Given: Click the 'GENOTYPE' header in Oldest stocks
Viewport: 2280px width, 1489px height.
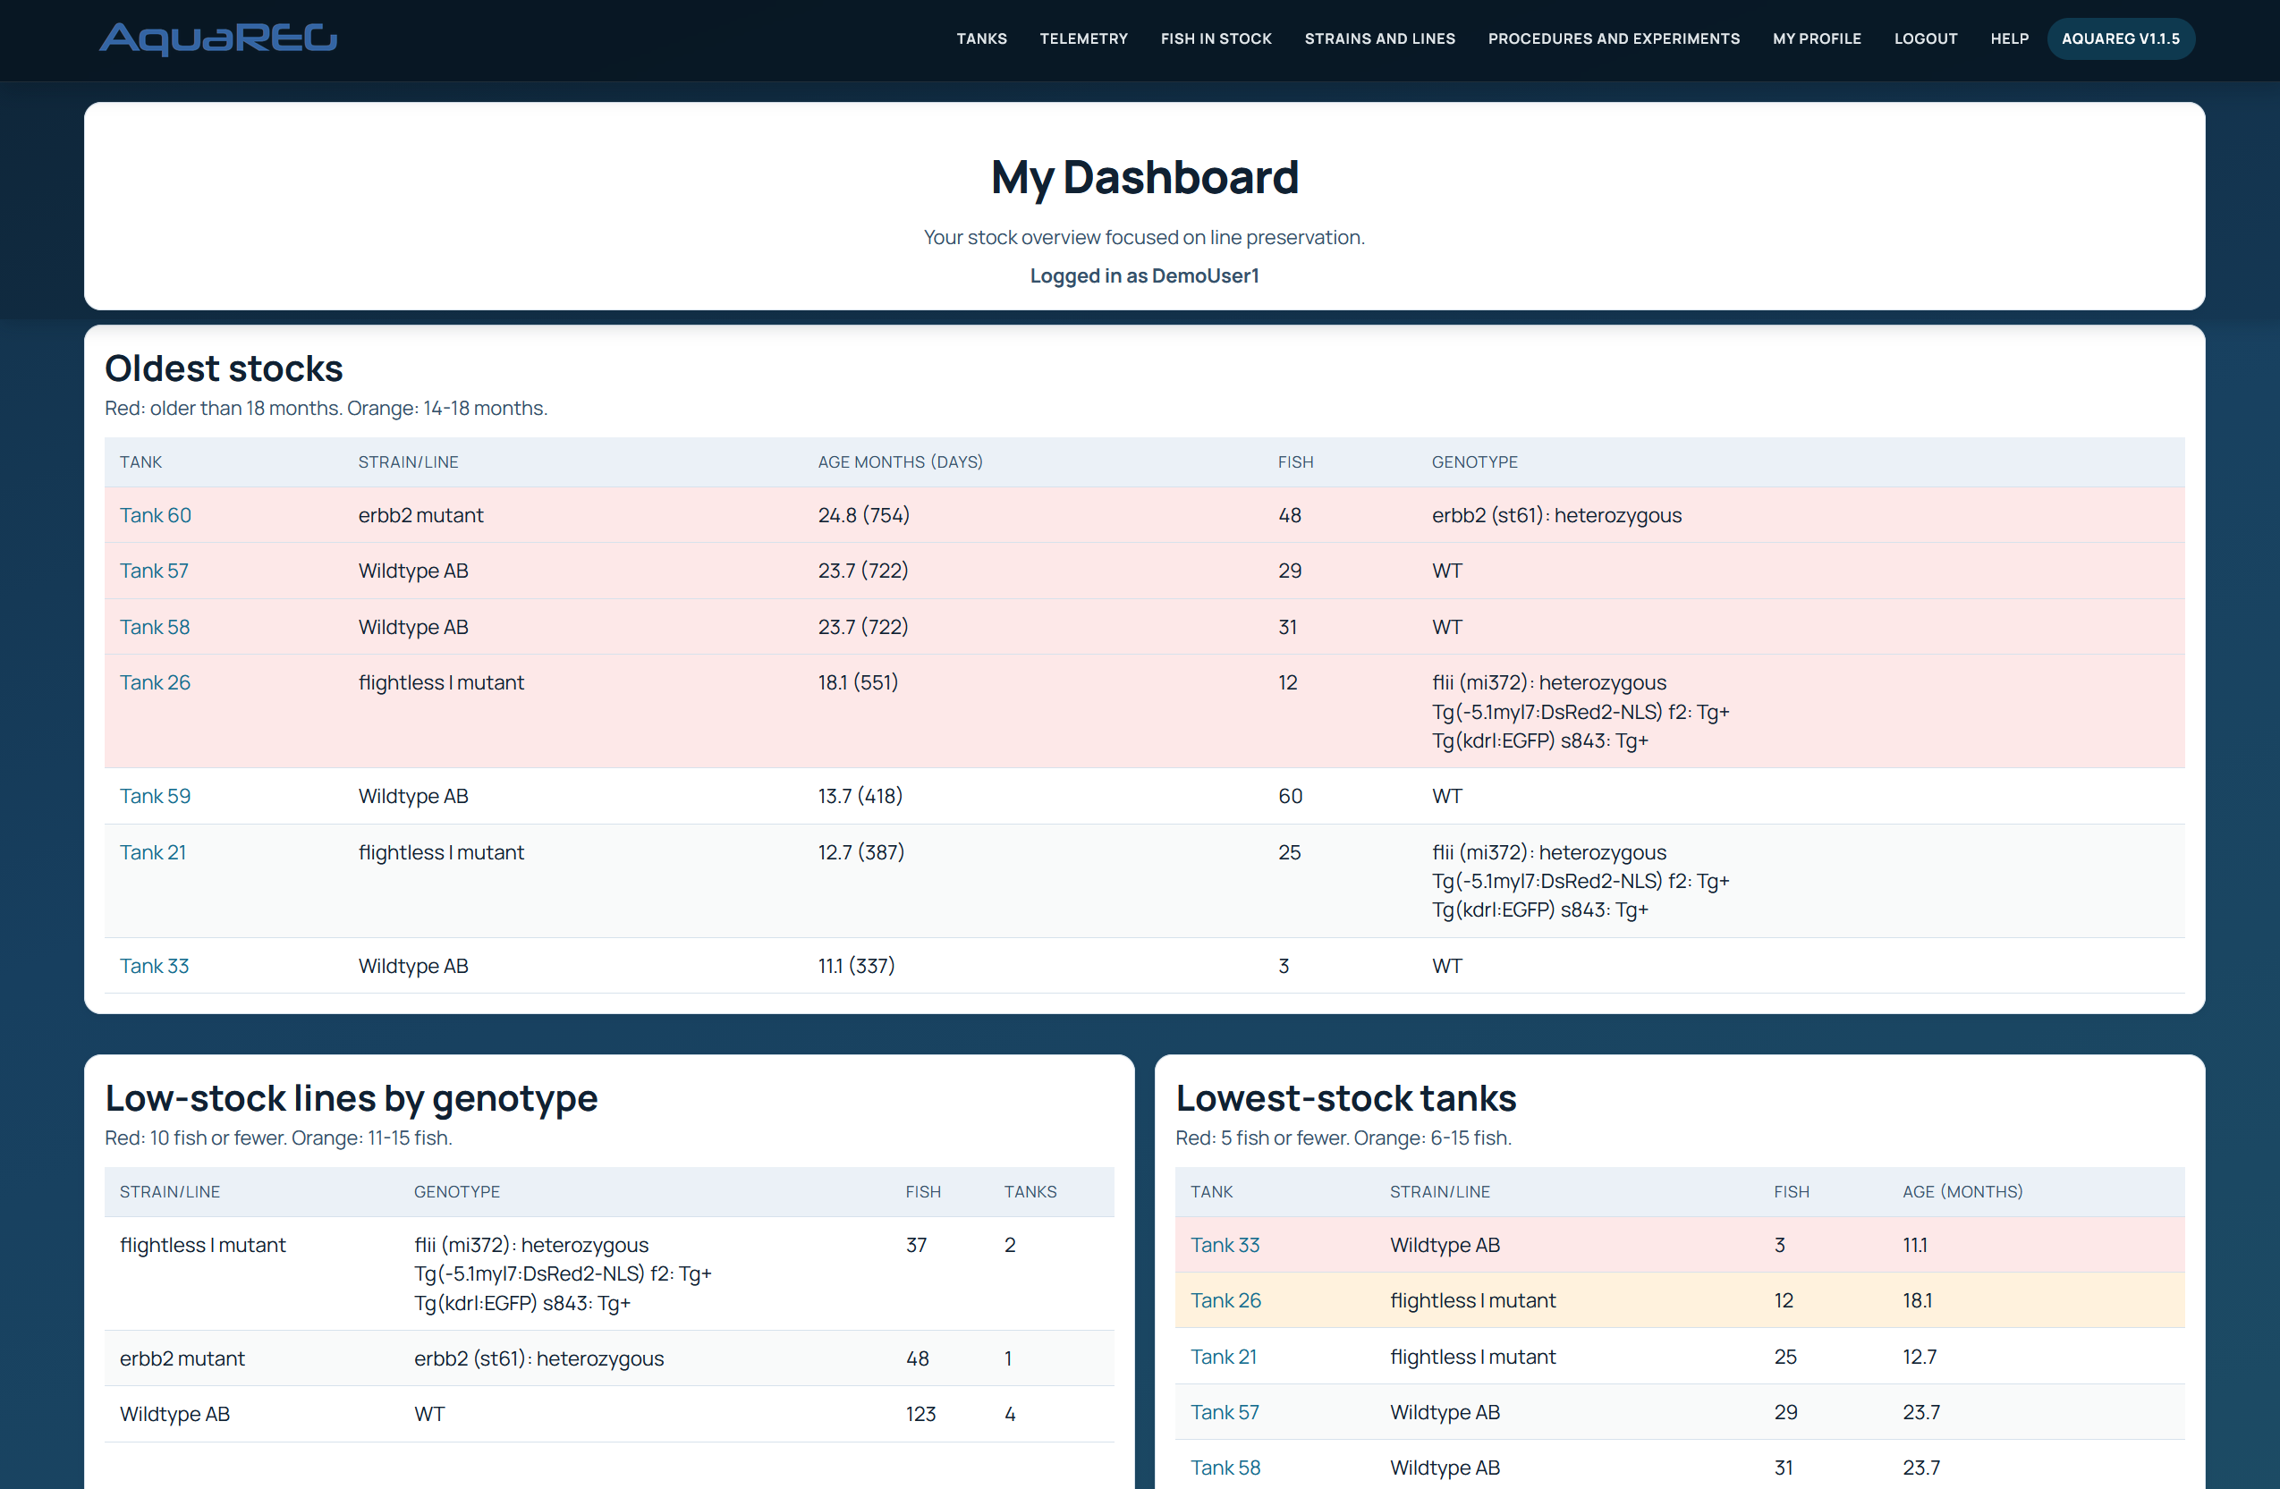Looking at the screenshot, I should pos(1473,461).
